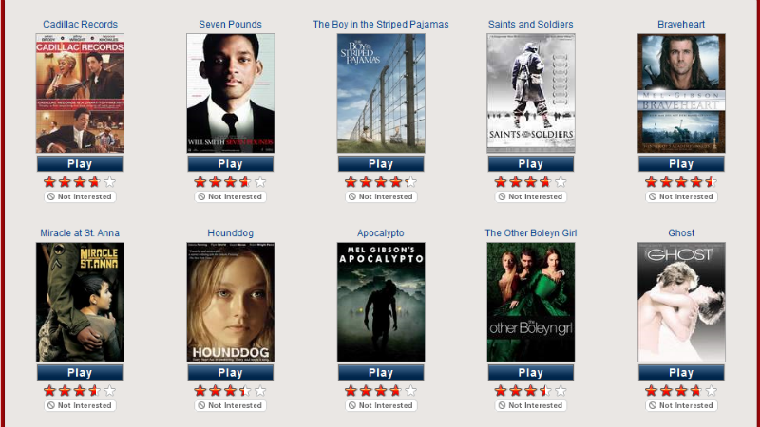Mark Cadillac Records as Not Interested
This screenshot has width=760, height=427.
coord(80,196)
